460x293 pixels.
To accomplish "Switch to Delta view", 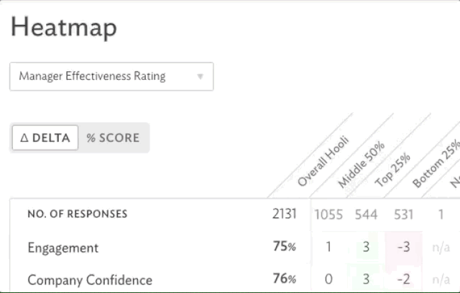I will [45, 138].
